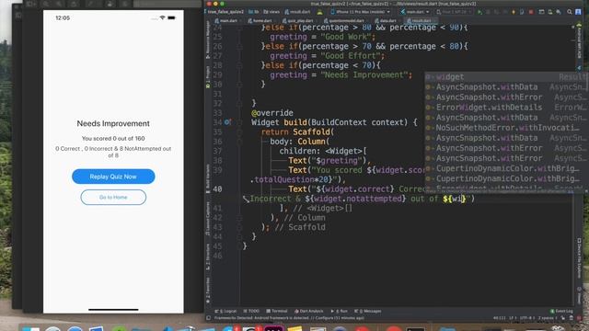The image size is (589, 331).
Task: Open Layout Captures side stripe
Action: pyautogui.click(x=207, y=219)
